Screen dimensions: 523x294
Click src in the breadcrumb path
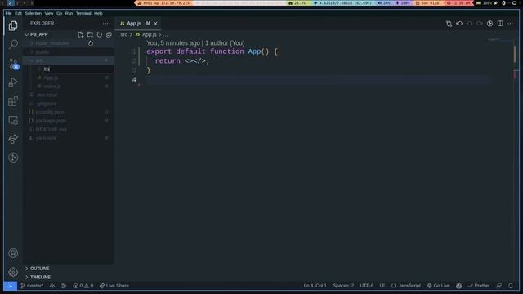point(123,34)
